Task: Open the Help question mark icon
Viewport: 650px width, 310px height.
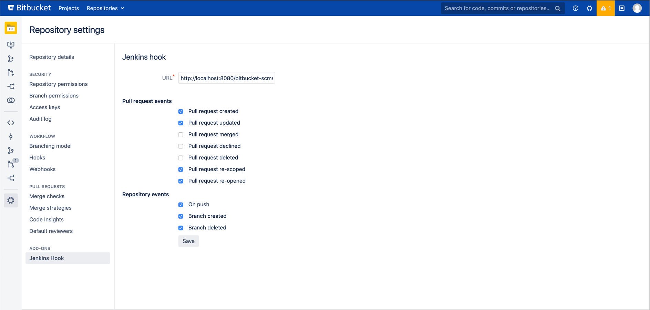Action: click(575, 8)
